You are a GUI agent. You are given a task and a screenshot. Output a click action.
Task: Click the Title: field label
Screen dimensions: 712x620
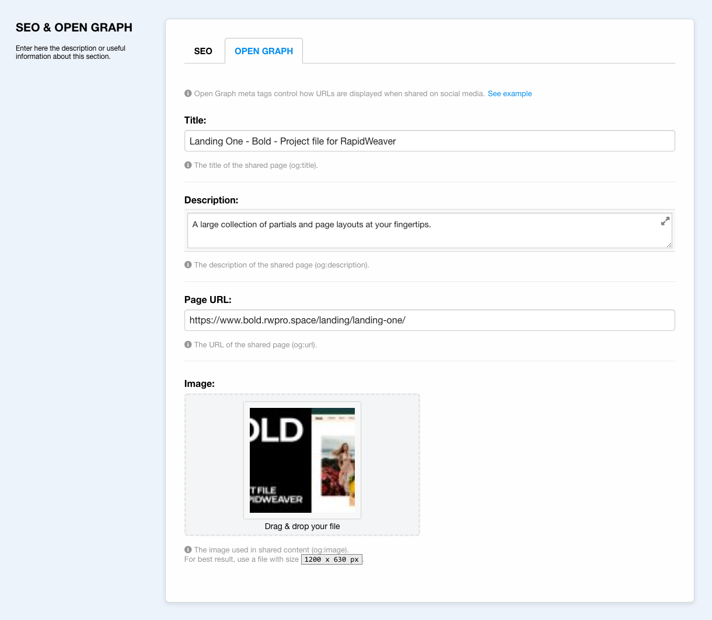195,121
